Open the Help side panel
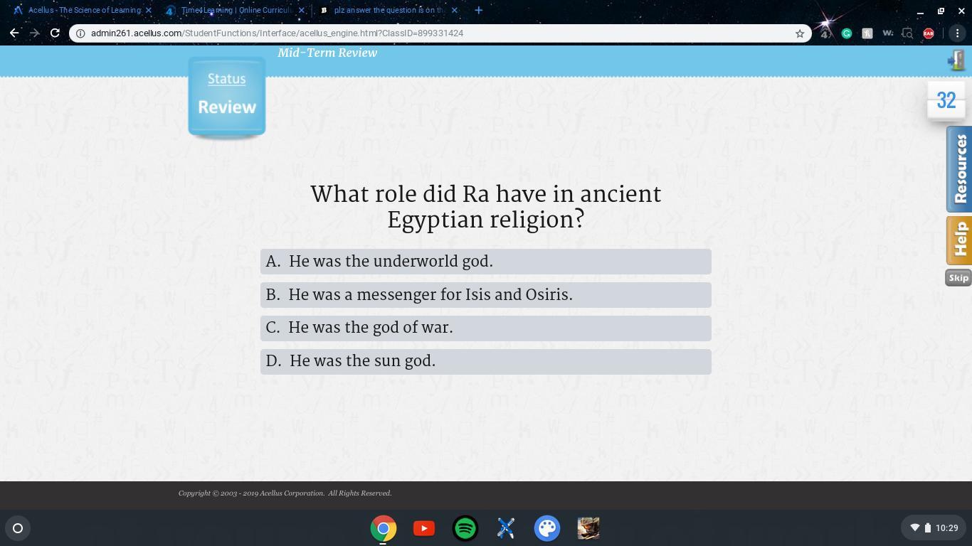Image resolution: width=972 pixels, height=546 pixels. [x=959, y=240]
